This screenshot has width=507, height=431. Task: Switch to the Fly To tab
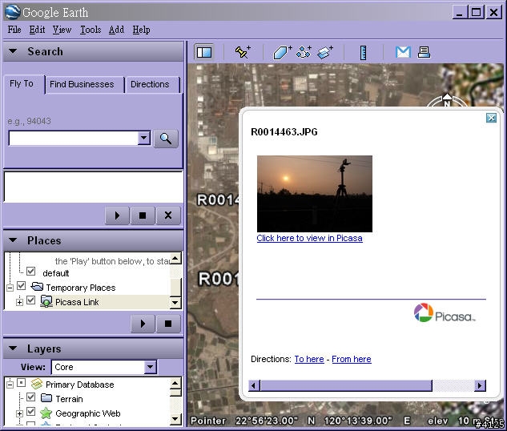coord(23,84)
